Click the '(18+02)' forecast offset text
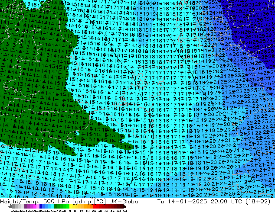Viewport: 275px width, 212px height. 258,202
